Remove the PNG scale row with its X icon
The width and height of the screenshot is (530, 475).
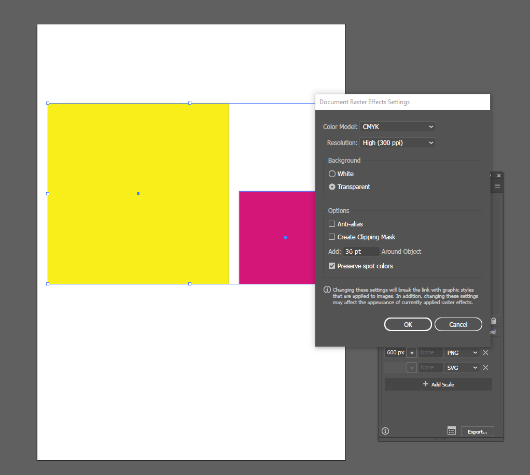485,352
